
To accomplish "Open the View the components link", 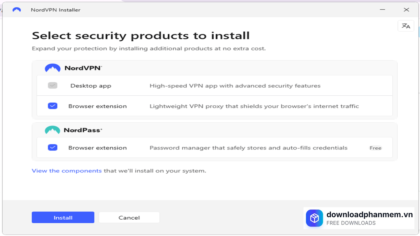I will click(67, 171).
